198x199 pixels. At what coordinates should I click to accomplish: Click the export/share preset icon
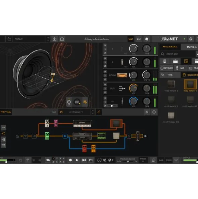62,39
